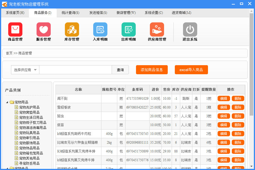Open 库存管理 boxes icon
Screen dimensions: 255x170
pos(72,30)
